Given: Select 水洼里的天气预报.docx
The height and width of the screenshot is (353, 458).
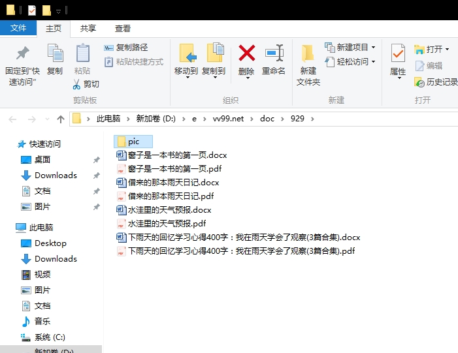Looking at the screenshot, I should coord(164,210).
